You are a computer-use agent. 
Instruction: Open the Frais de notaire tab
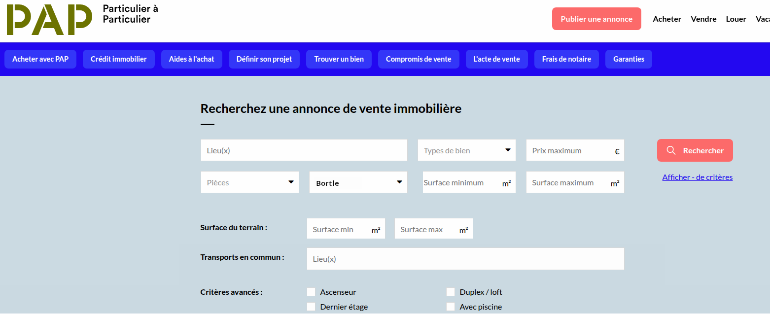(566, 59)
